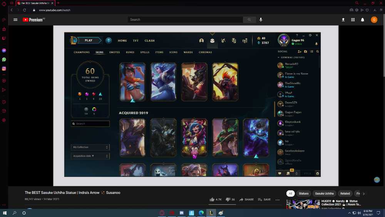Open YouTube notifications bell
This screenshot has height=217, width=385.
tap(362, 20)
